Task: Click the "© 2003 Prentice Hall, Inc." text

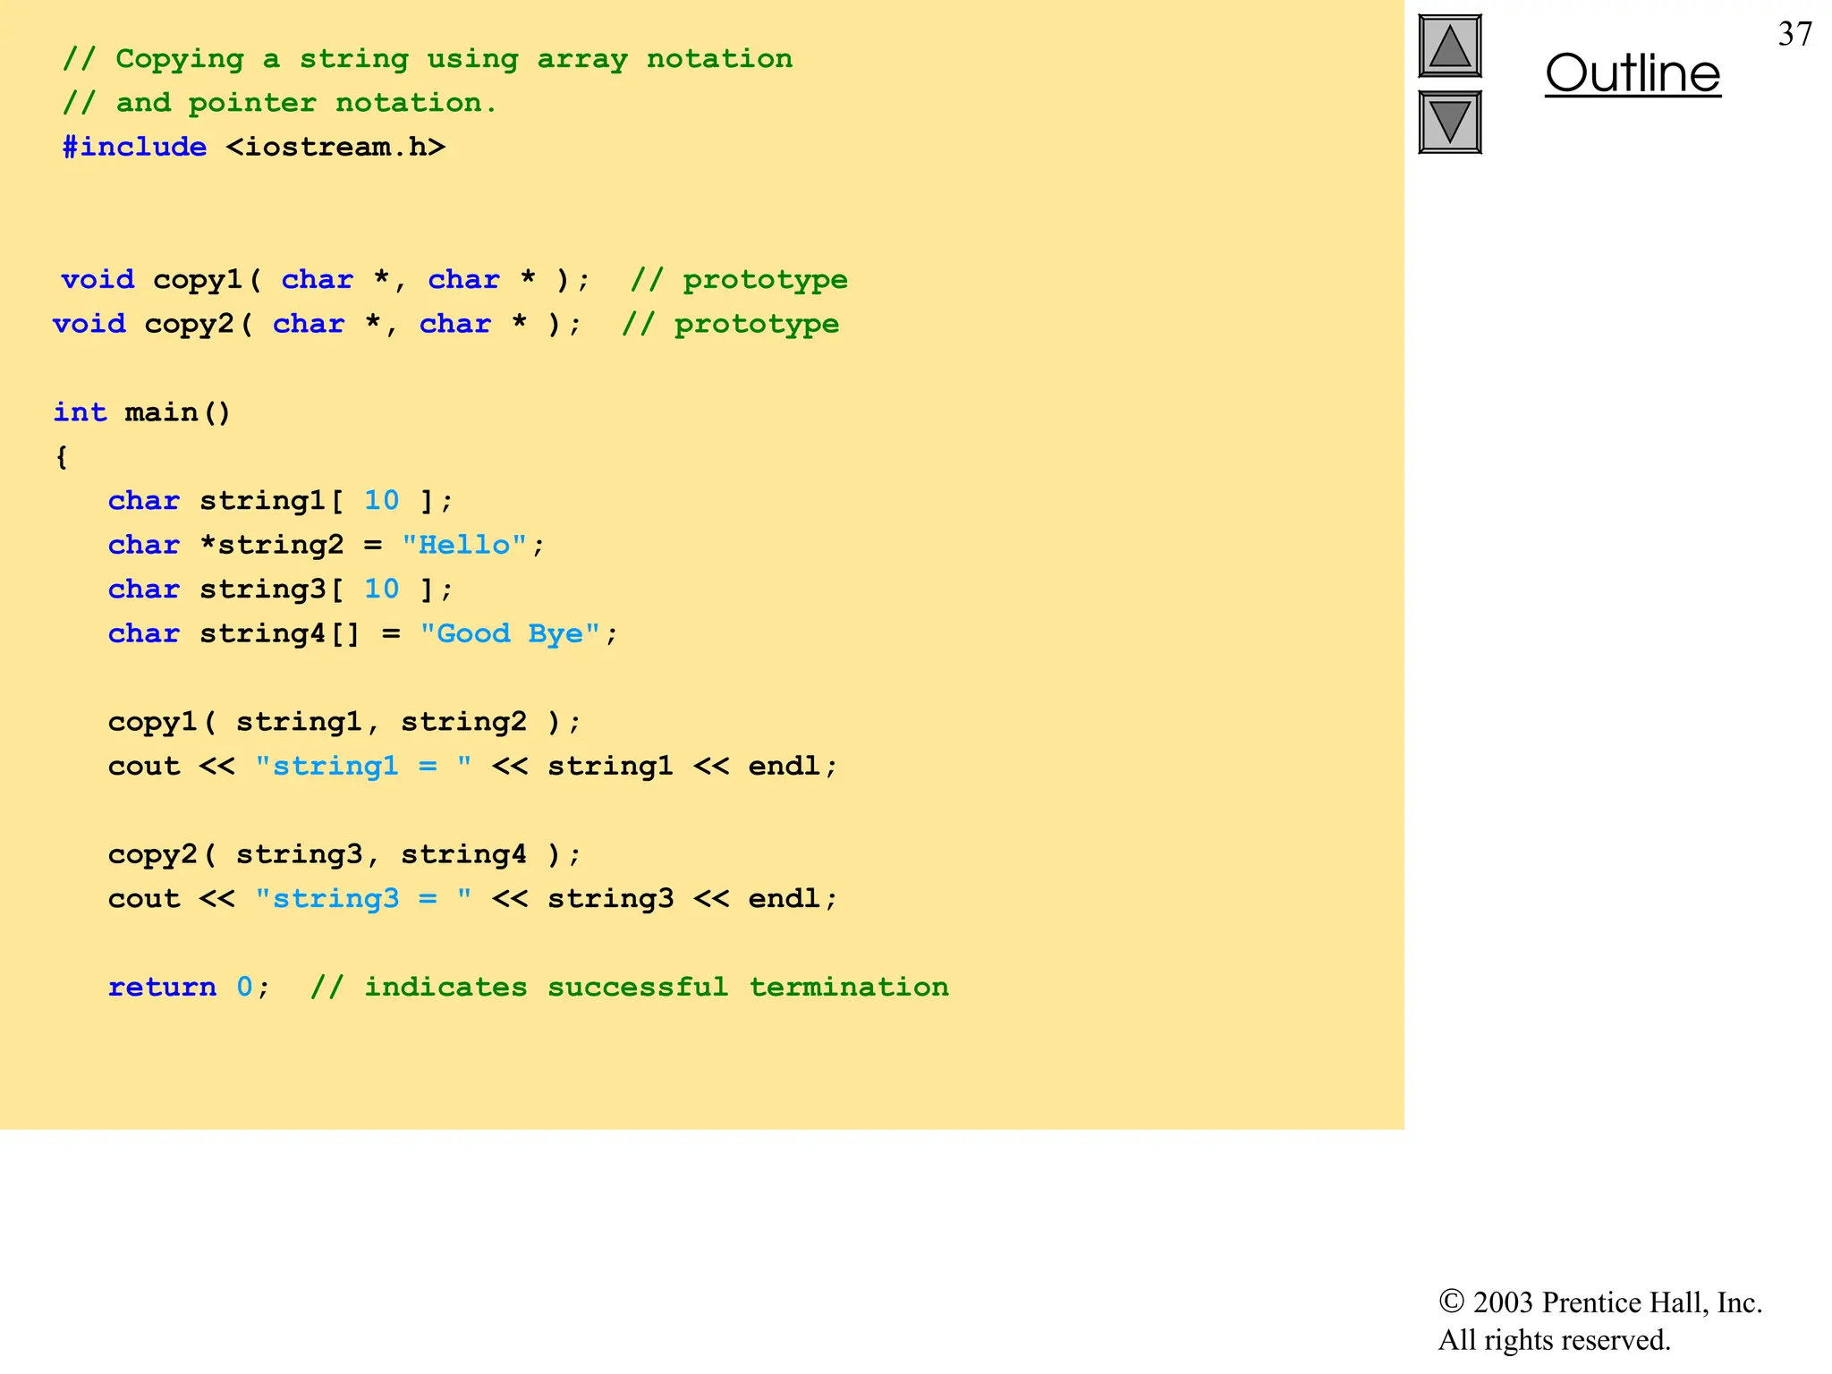Action: tap(1600, 1302)
